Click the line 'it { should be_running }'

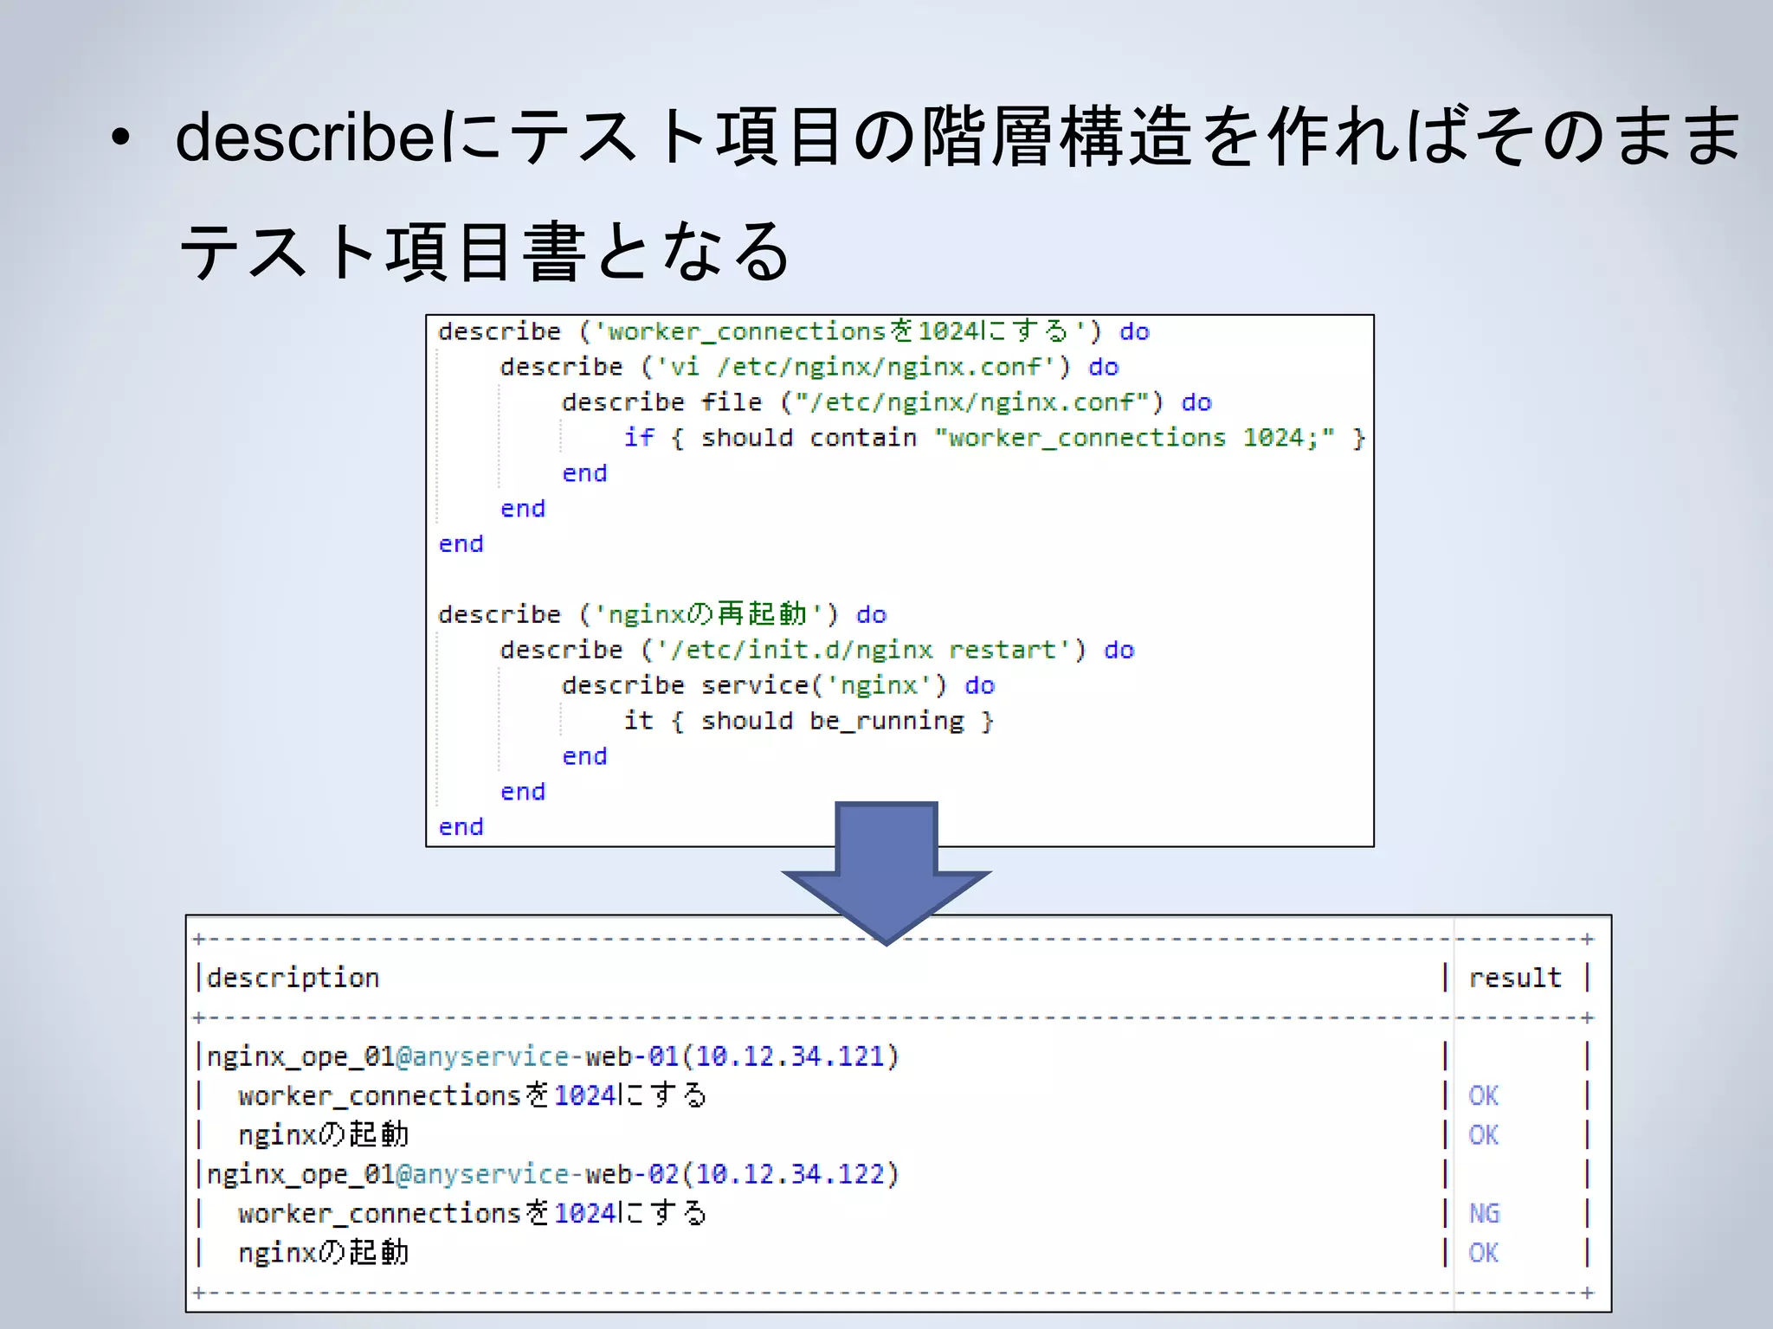pyautogui.click(x=809, y=721)
